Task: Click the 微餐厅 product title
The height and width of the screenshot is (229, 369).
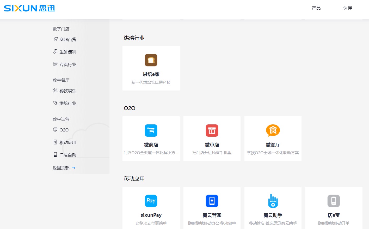Action: coord(273,145)
